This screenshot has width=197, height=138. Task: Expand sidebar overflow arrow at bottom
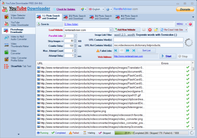click(19, 134)
